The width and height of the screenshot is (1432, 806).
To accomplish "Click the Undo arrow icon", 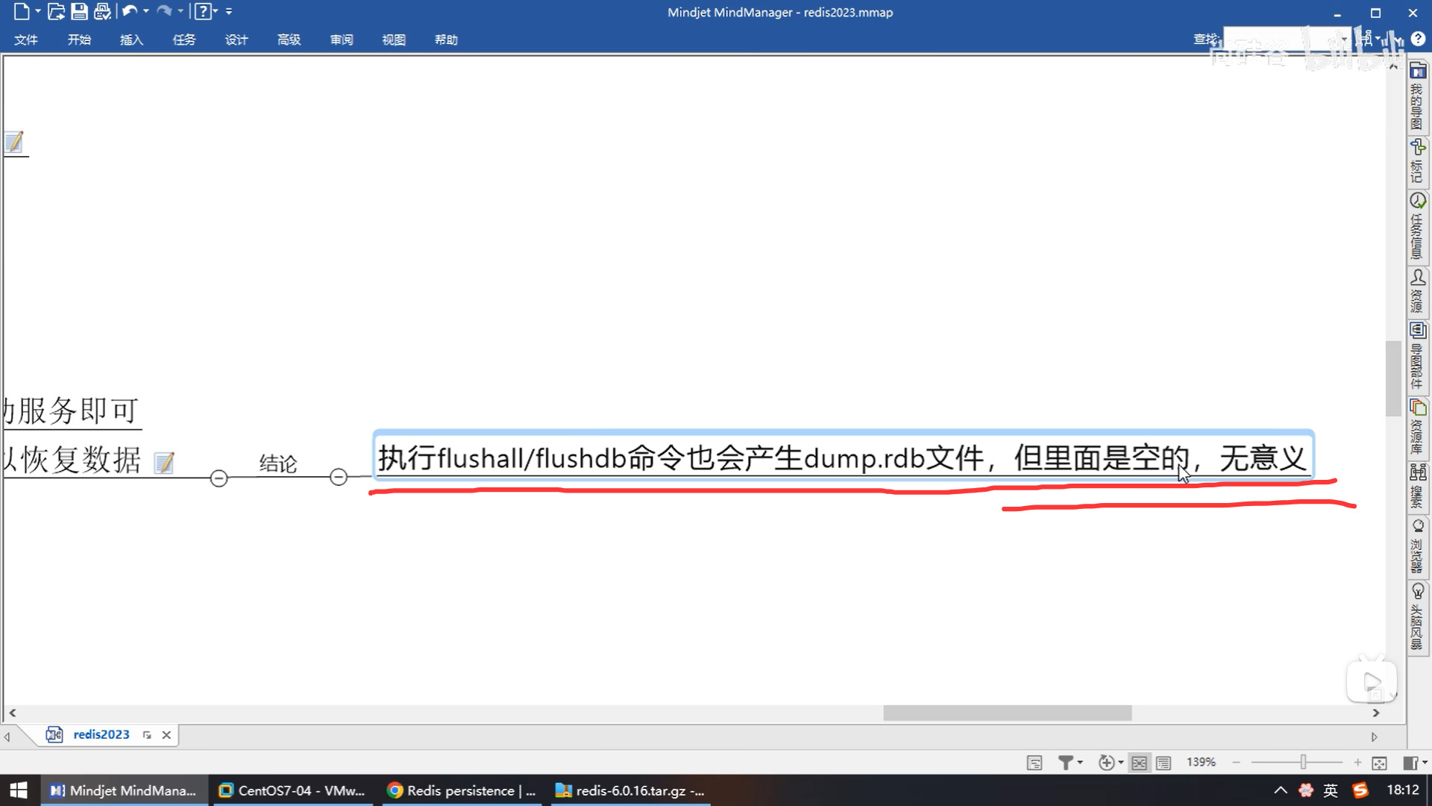I will pyautogui.click(x=130, y=11).
